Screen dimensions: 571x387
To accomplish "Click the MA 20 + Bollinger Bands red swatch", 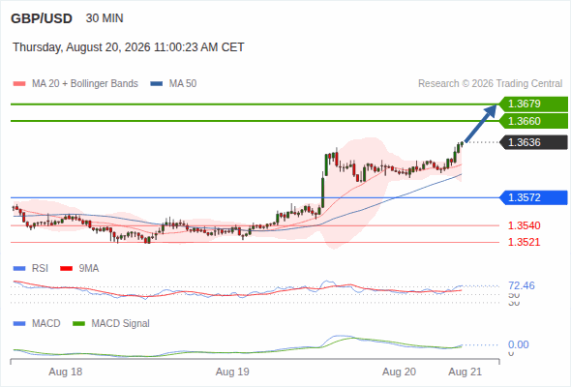I will pos(19,84).
